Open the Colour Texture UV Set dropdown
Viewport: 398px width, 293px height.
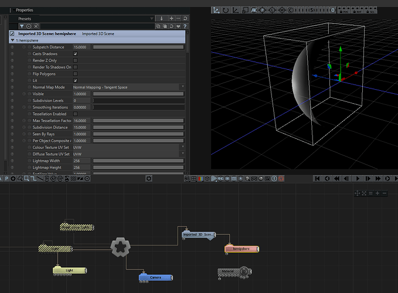point(129,148)
